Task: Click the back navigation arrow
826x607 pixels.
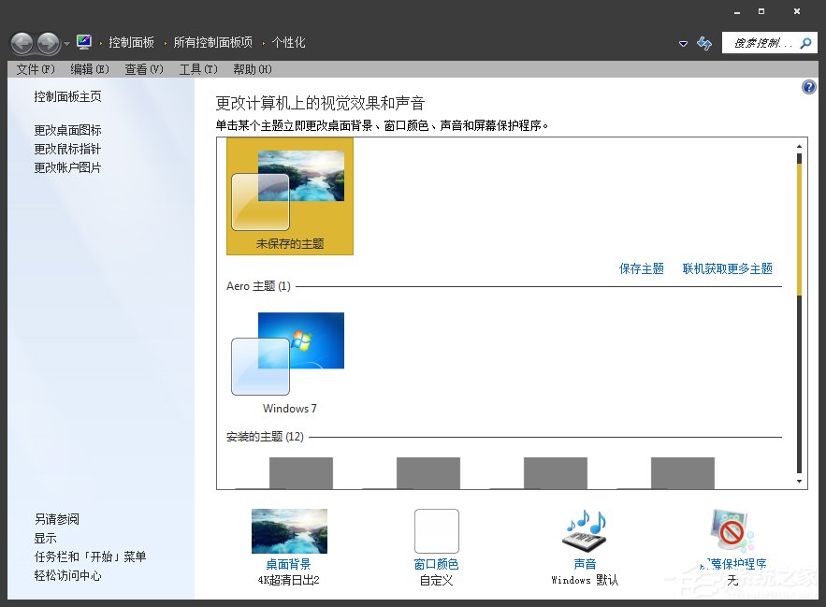Action: [21, 42]
